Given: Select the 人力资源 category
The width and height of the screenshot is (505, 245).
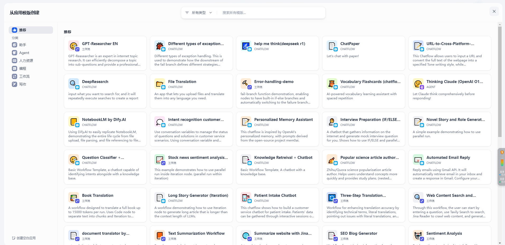Looking at the screenshot, I should (31, 61).
